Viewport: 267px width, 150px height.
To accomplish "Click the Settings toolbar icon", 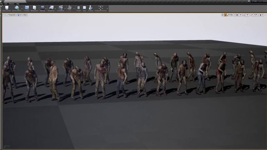I will (43, 8).
